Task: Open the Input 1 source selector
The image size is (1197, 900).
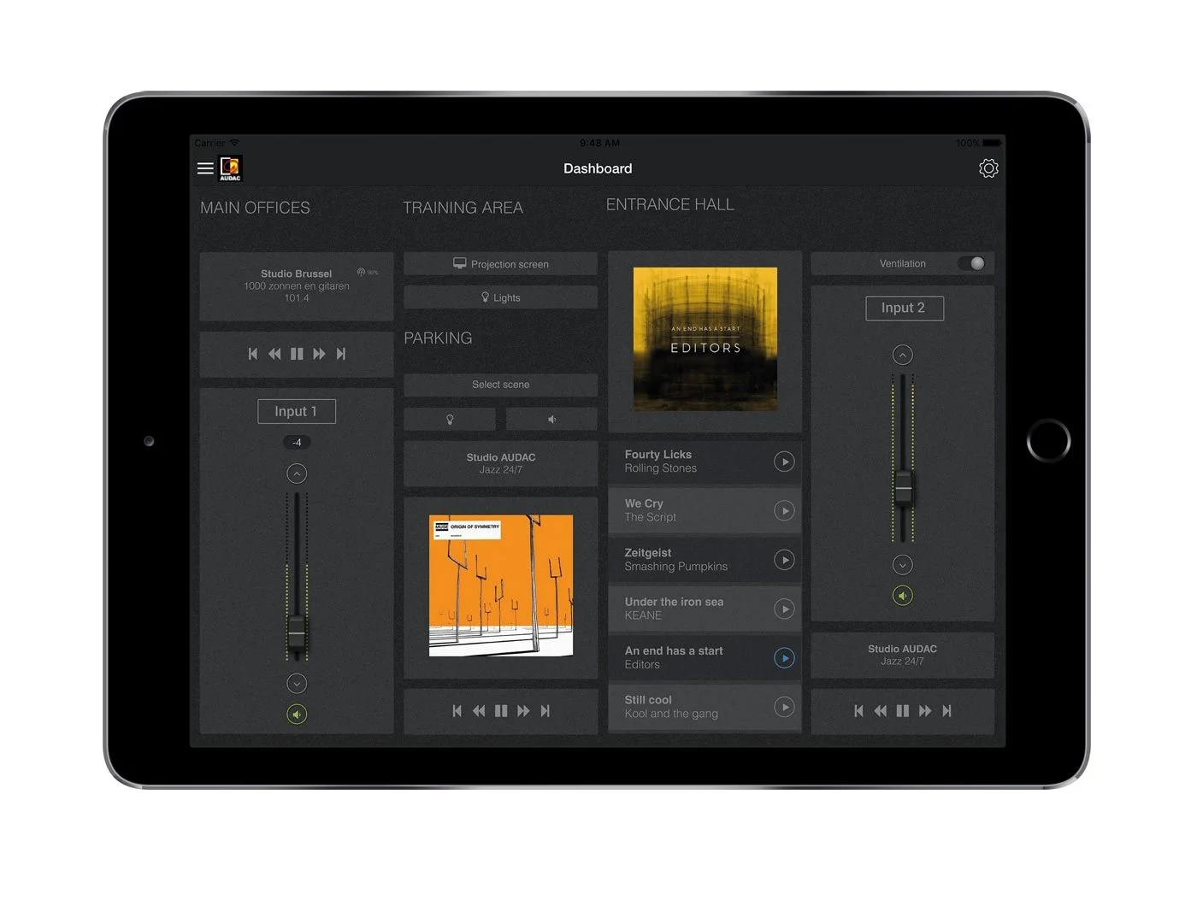Action: (297, 411)
